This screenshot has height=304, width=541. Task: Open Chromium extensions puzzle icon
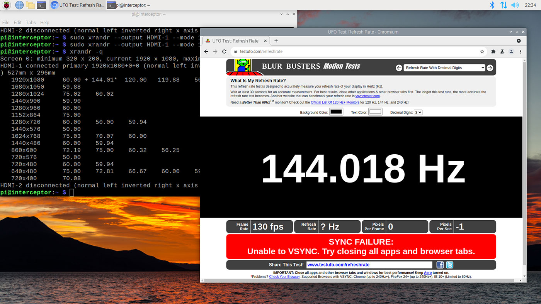(493, 51)
